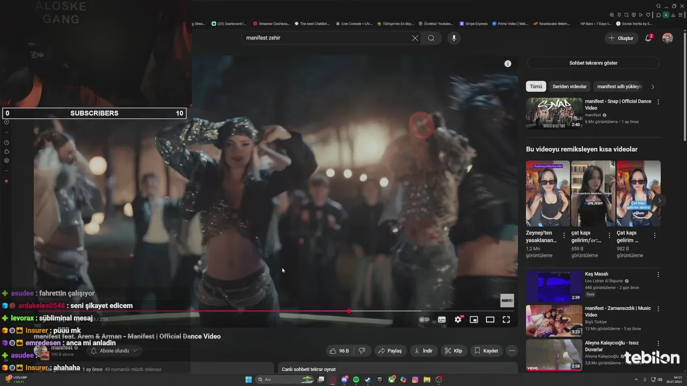The height and width of the screenshot is (386, 687).
Task: Open options for Kaş Masalı video
Action: pos(658,274)
